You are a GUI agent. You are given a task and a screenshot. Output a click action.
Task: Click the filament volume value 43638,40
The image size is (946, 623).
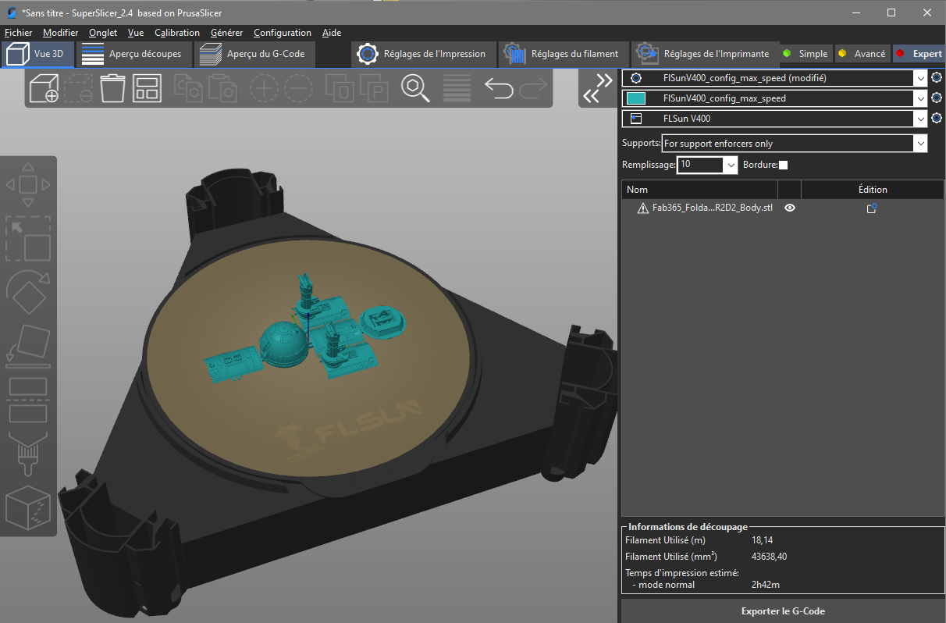770,557
